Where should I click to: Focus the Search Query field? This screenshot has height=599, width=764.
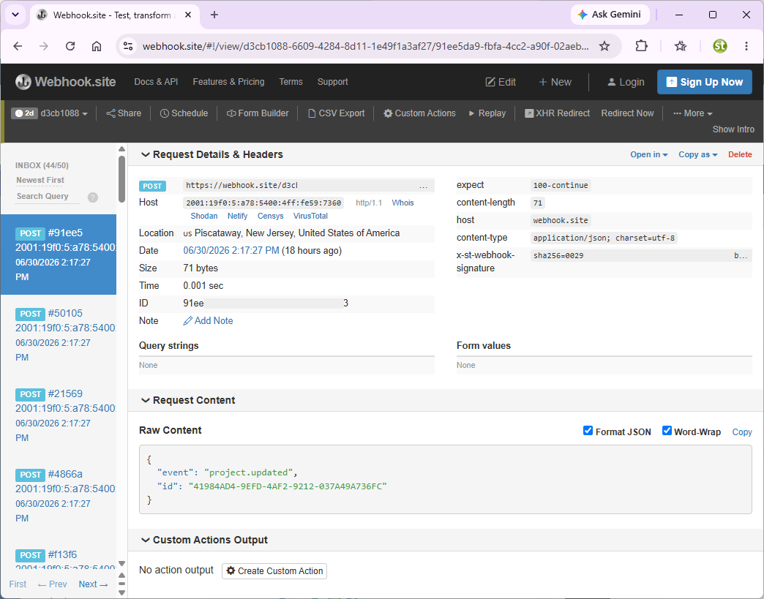[48, 196]
